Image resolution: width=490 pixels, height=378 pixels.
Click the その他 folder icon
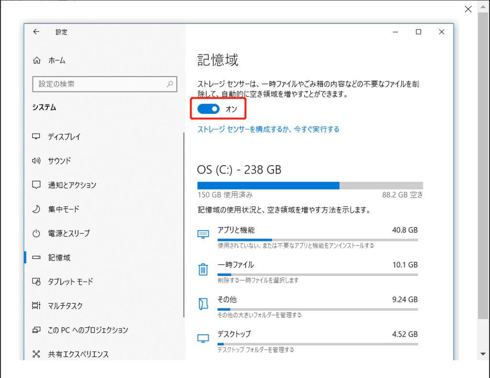203,304
